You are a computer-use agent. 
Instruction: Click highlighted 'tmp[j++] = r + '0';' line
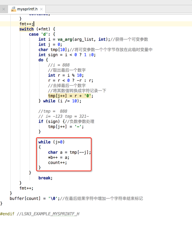point(71,96)
